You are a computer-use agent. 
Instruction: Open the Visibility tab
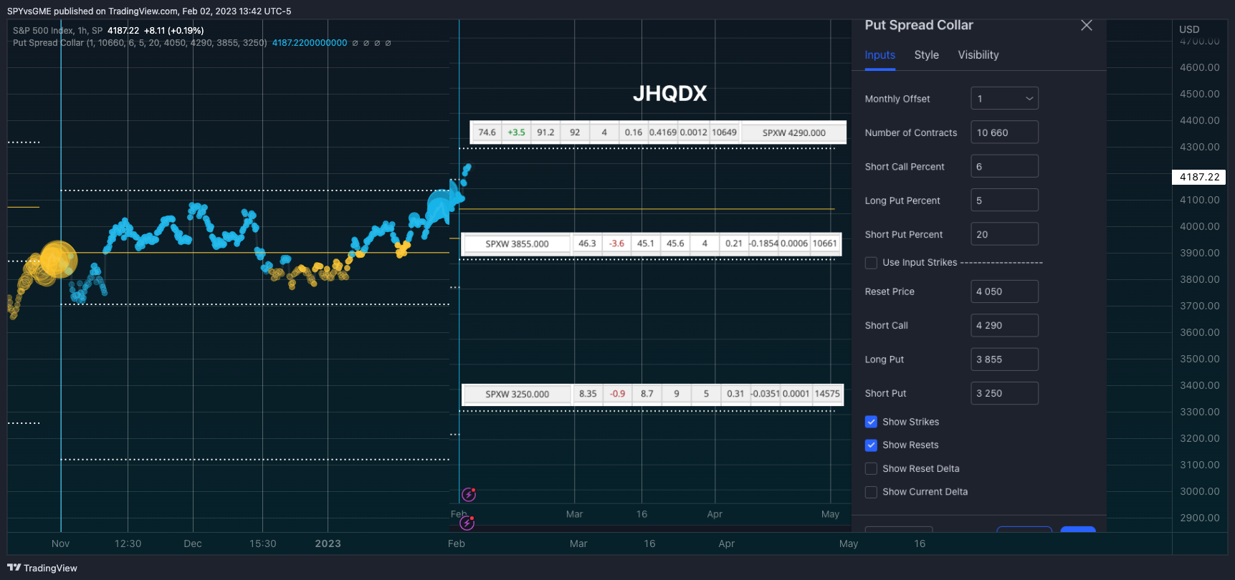(978, 55)
